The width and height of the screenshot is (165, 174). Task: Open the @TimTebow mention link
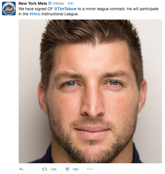pos(65,9)
